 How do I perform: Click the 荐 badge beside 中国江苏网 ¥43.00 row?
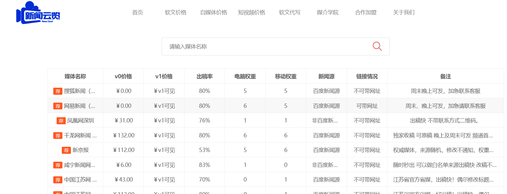[x=58, y=180]
